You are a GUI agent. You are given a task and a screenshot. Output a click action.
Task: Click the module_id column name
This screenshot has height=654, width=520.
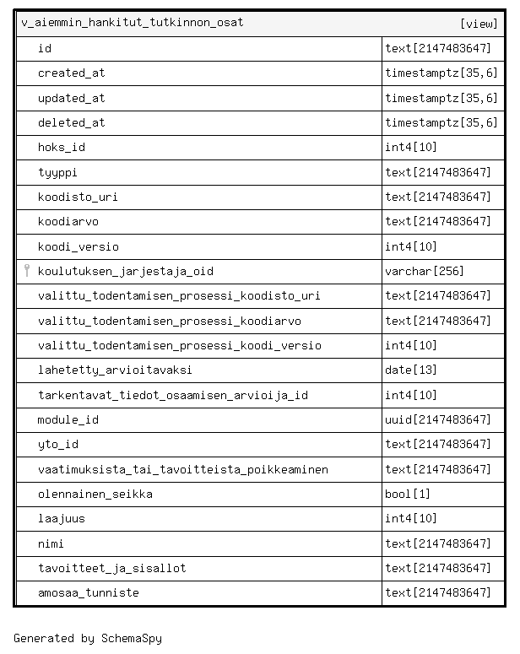[x=68, y=419]
